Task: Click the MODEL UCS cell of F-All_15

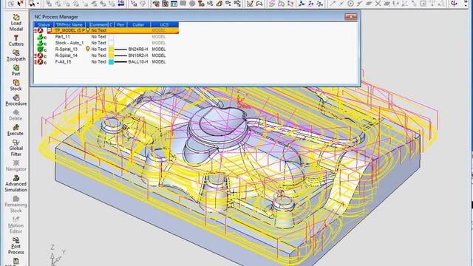Action: tap(159, 62)
